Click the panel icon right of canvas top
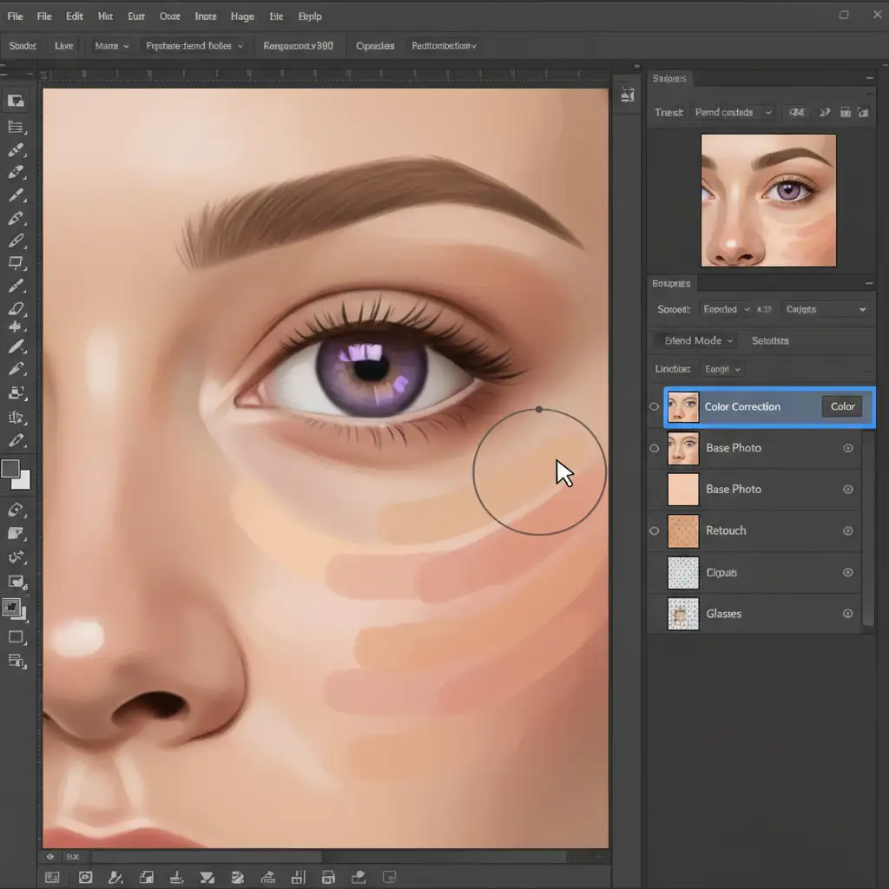 tap(628, 95)
